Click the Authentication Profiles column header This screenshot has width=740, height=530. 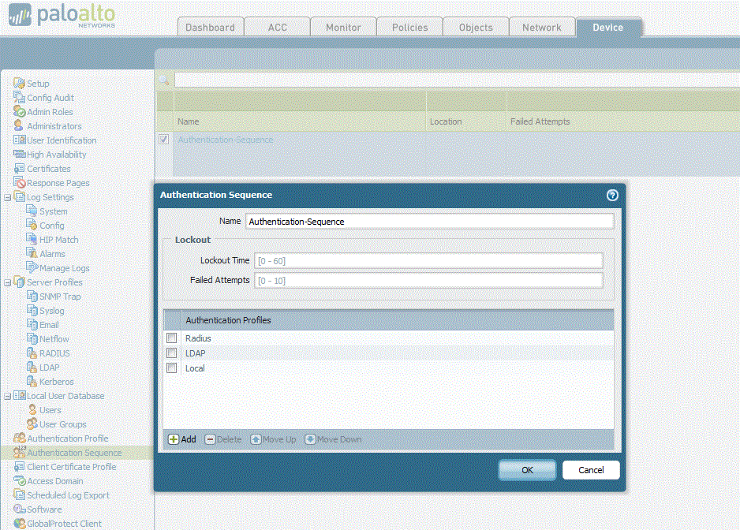point(398,320)
